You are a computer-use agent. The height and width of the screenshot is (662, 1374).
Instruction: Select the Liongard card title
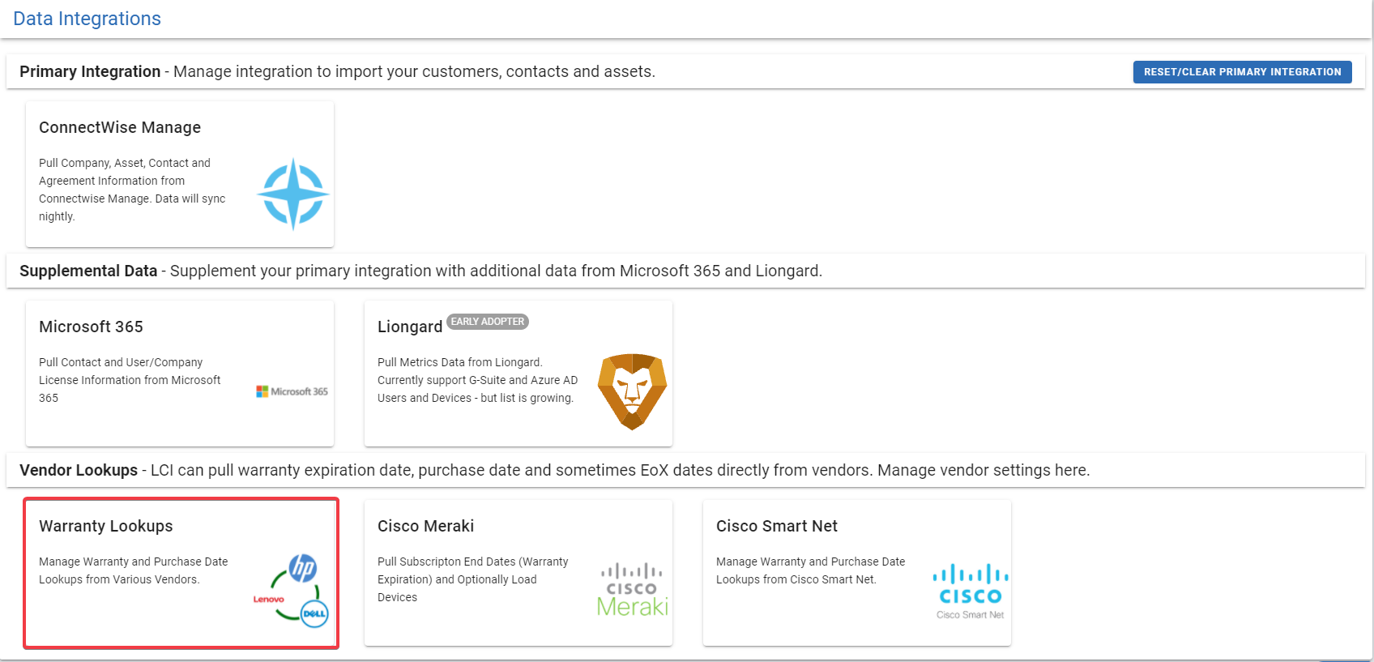pos(410,327)
